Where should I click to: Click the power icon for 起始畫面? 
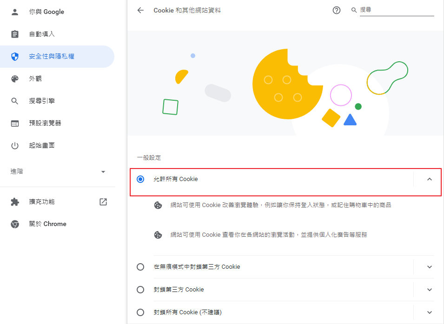click(x=15, y=146)
